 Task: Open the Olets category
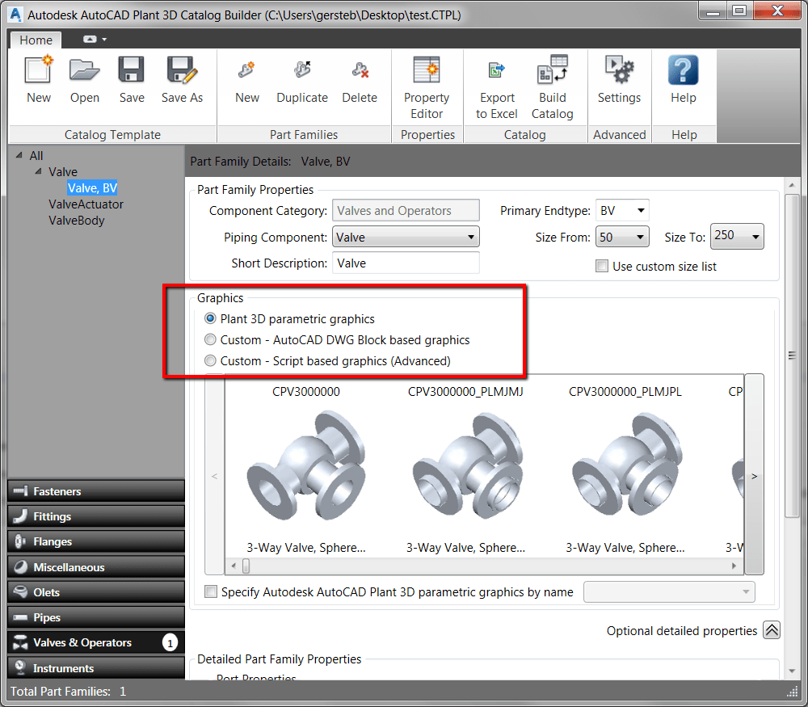click(96, 592)
